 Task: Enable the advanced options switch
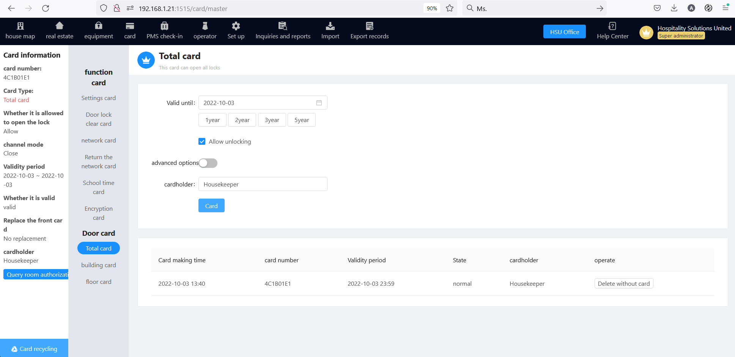(x=208, y=163)
